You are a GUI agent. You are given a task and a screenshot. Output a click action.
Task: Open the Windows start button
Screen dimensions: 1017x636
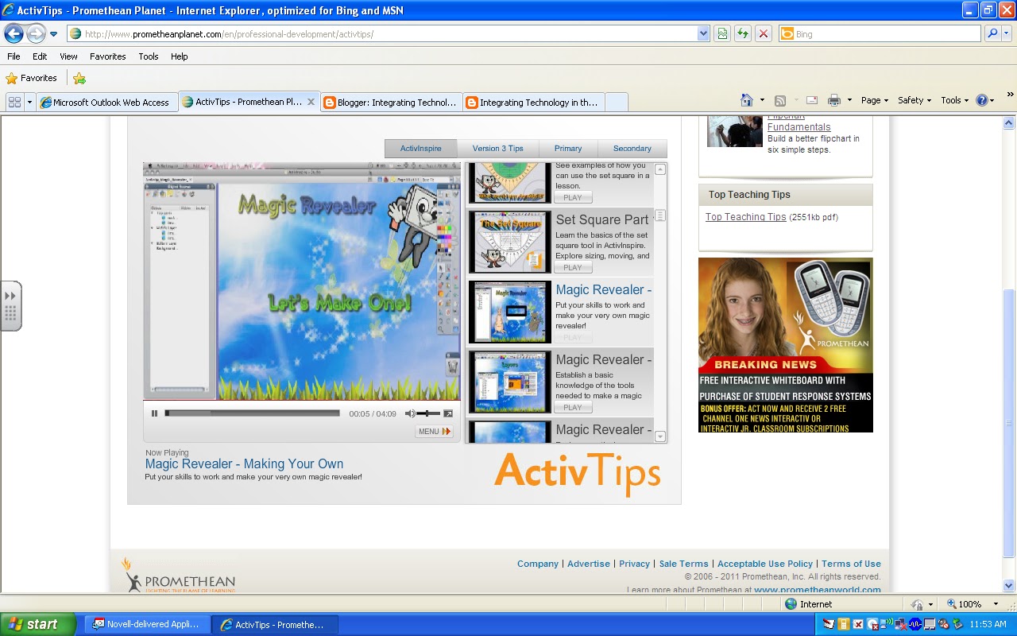click(38, 624)
